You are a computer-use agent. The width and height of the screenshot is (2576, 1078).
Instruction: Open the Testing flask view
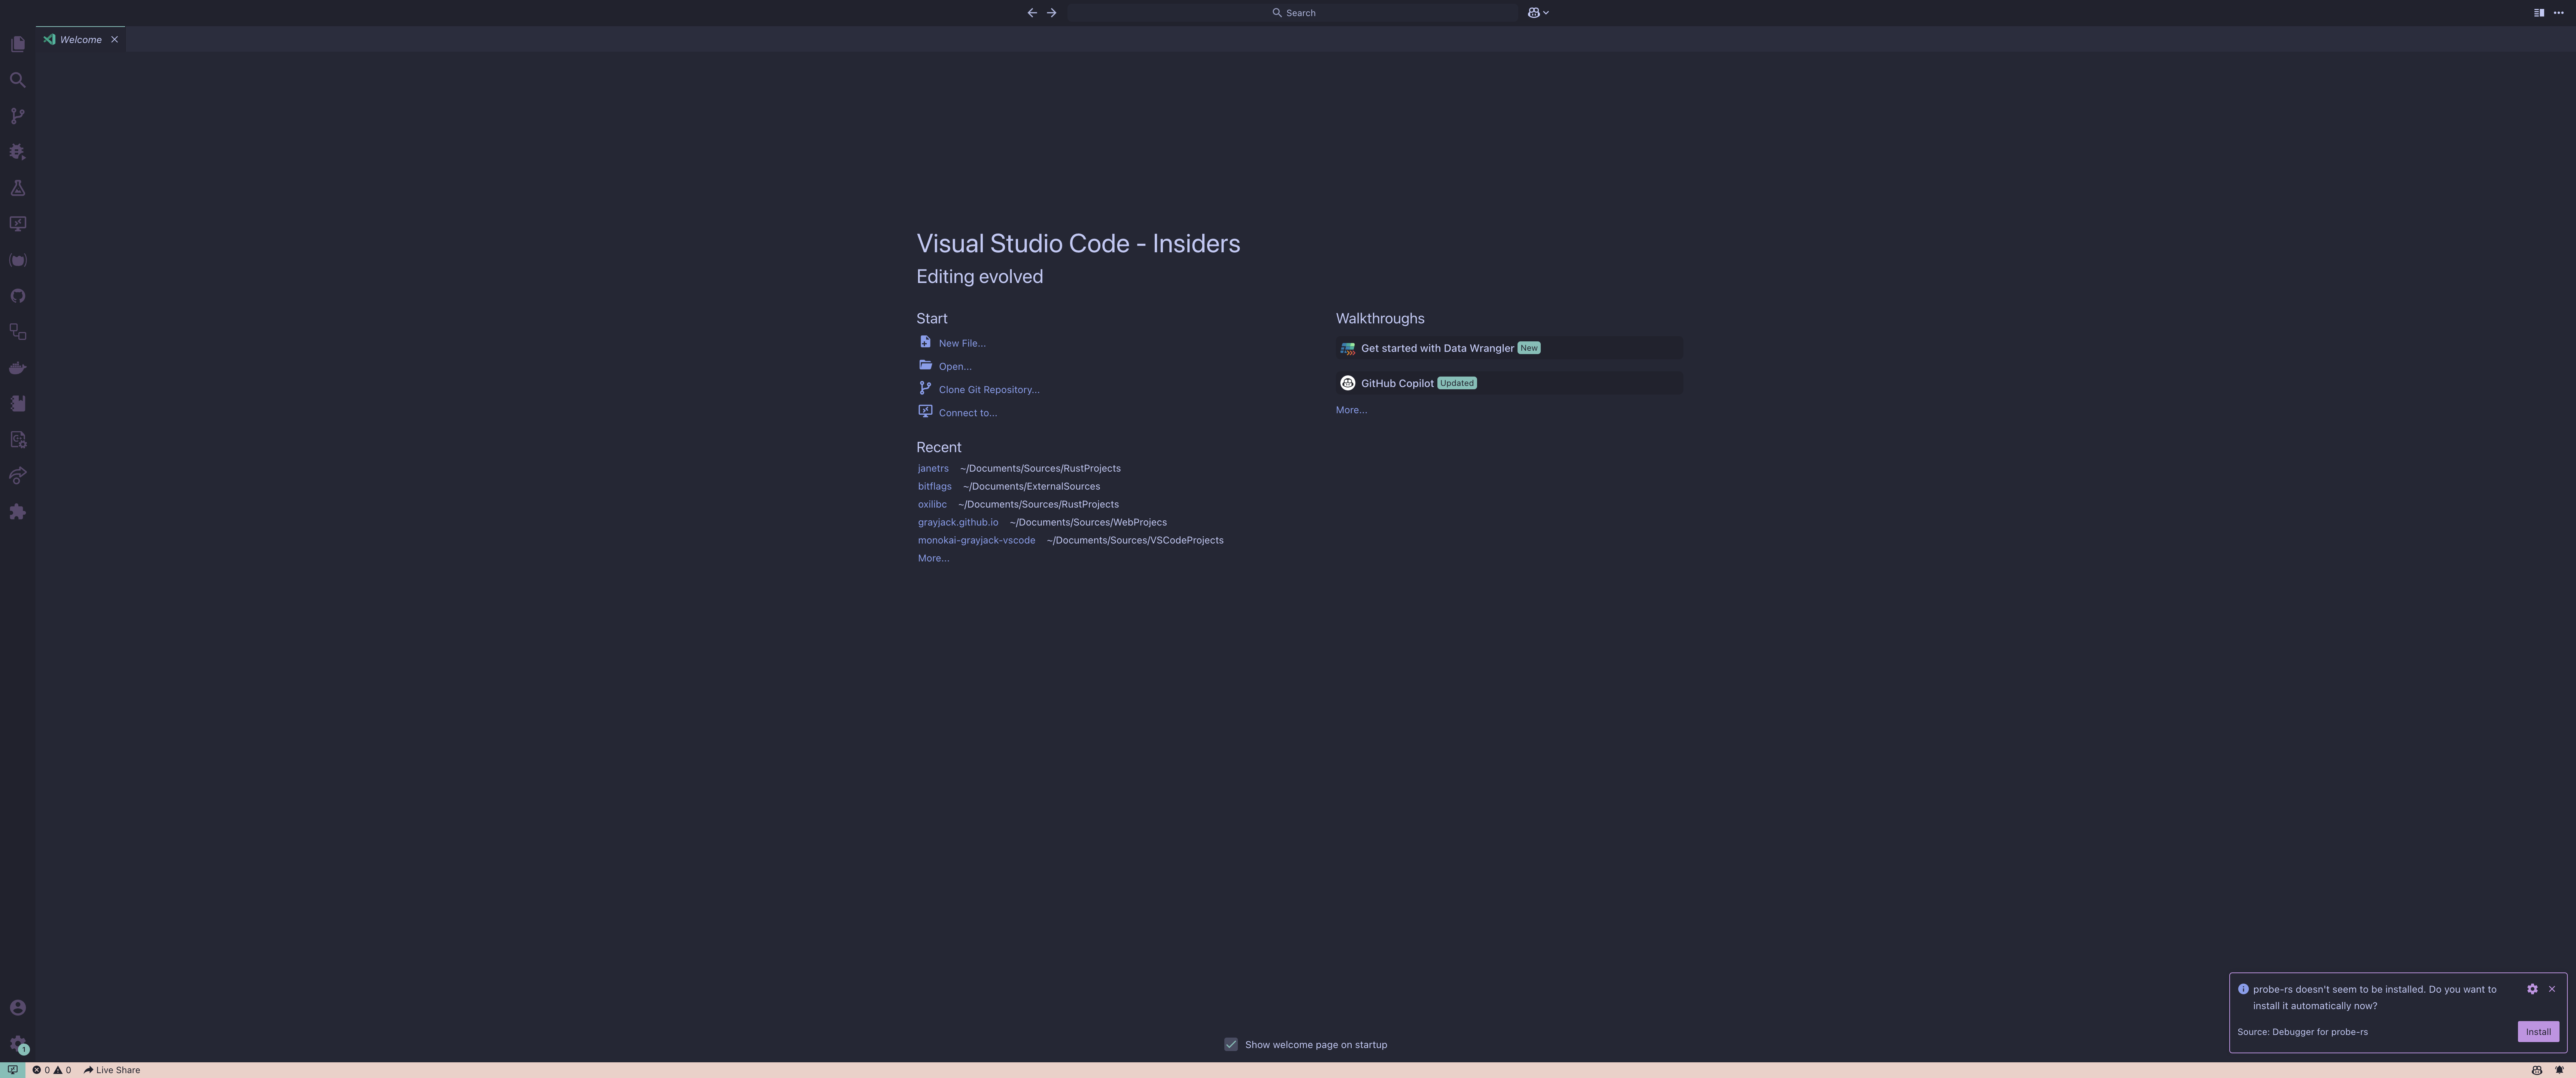coord(17,188)
